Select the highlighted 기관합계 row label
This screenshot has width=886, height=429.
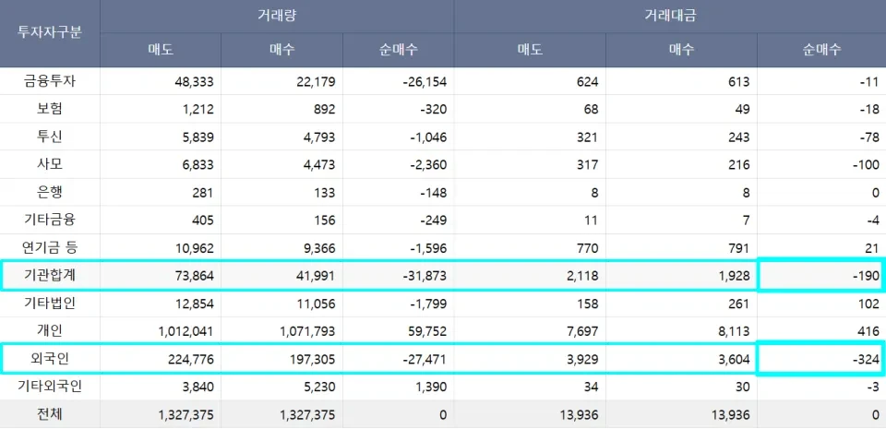click(50, 276)
